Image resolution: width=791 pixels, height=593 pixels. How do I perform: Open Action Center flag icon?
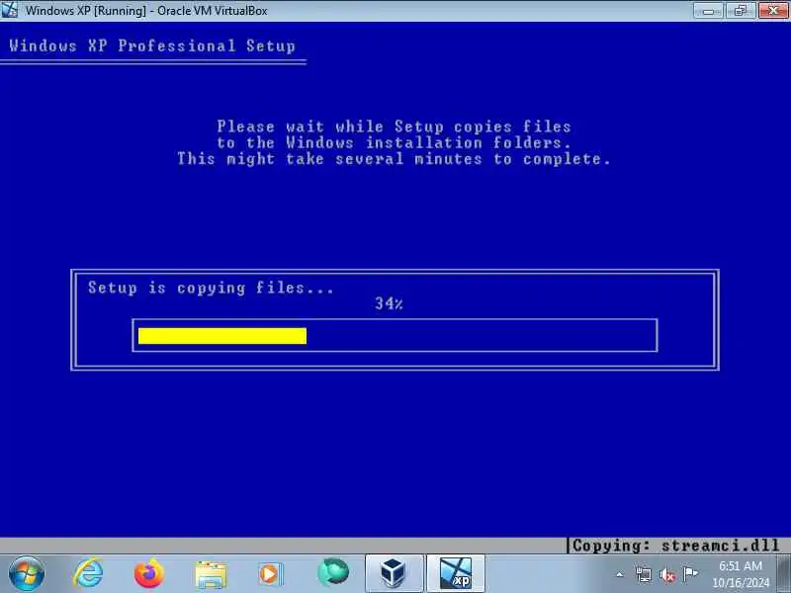[690, 573]
